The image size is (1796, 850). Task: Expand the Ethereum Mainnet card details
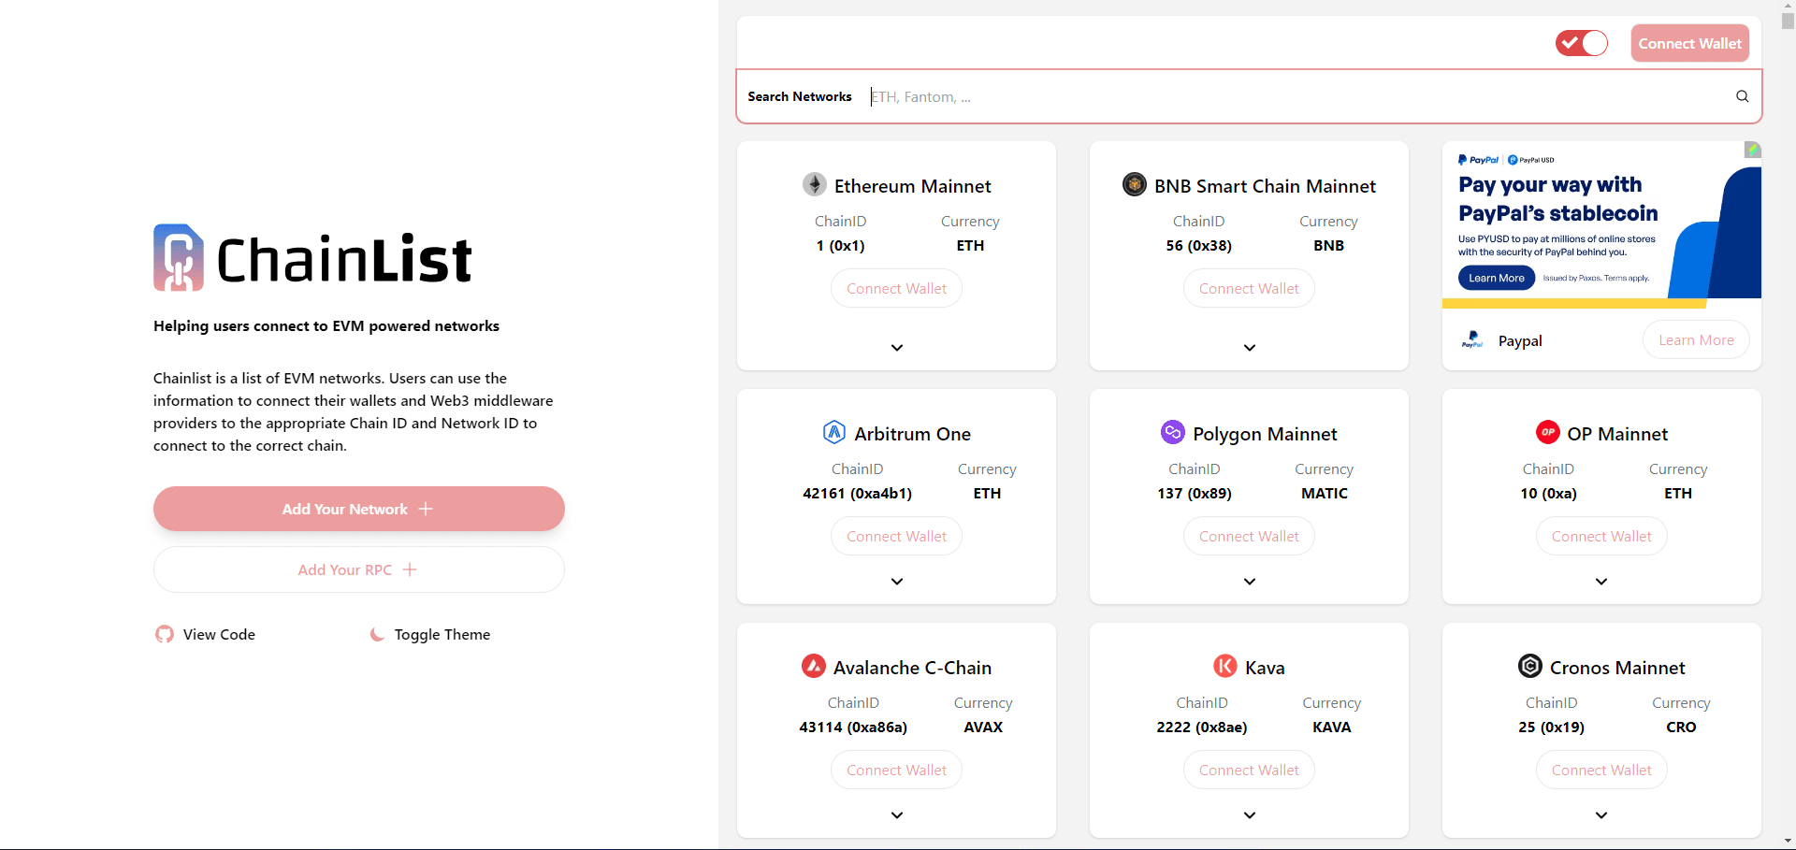coord(897,348)
